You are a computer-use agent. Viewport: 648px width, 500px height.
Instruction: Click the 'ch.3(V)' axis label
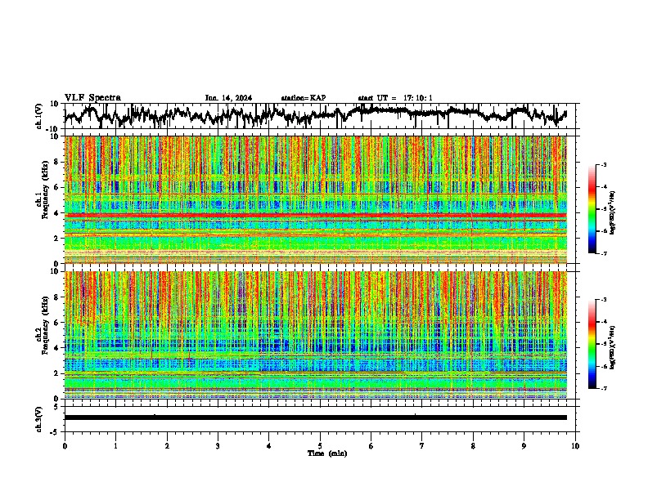[39, 419]
